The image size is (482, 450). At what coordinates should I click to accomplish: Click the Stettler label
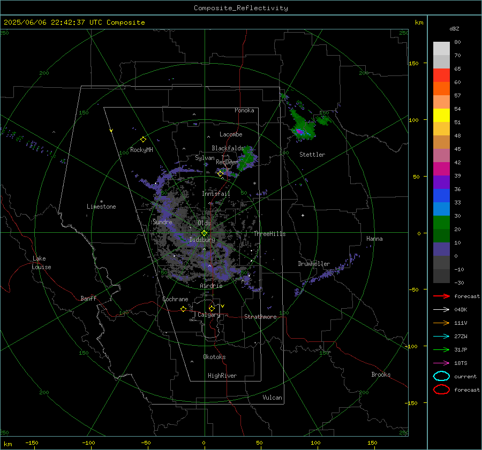tap(312, 155)
